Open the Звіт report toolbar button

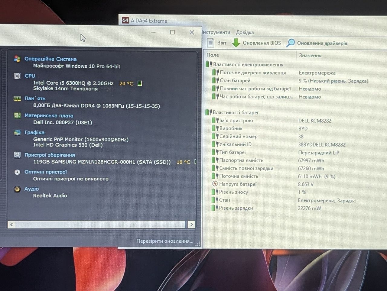coord(217,43)
